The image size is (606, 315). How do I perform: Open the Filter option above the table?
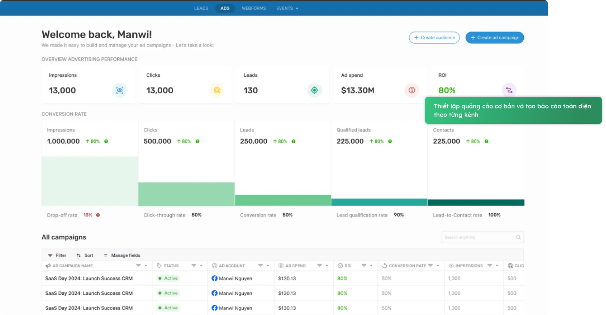[57, 255]
